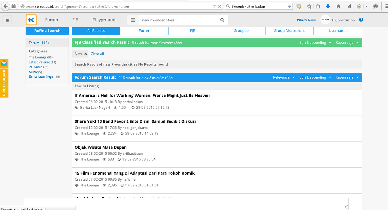Open the 10 Band Favorit thread
The height and width of the screenshot is (210, 388).
click(135, 121)
